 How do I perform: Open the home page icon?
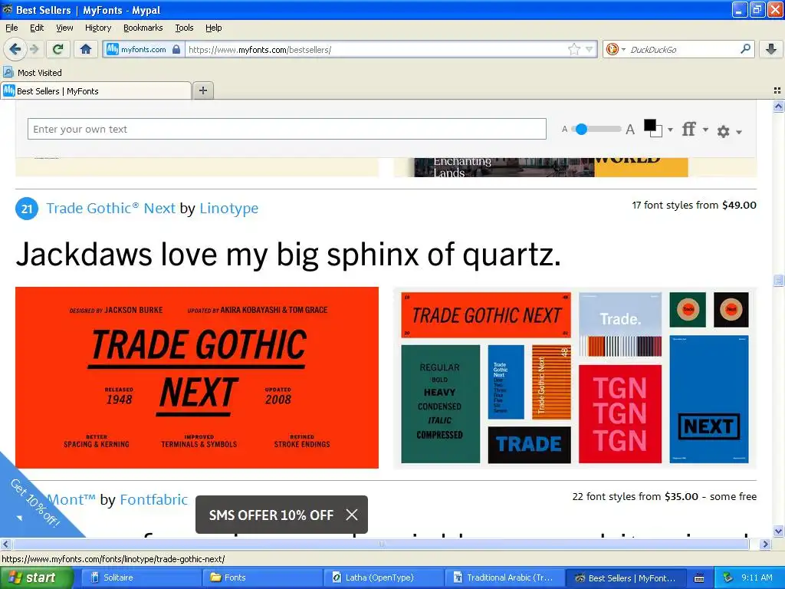point(86,49)
